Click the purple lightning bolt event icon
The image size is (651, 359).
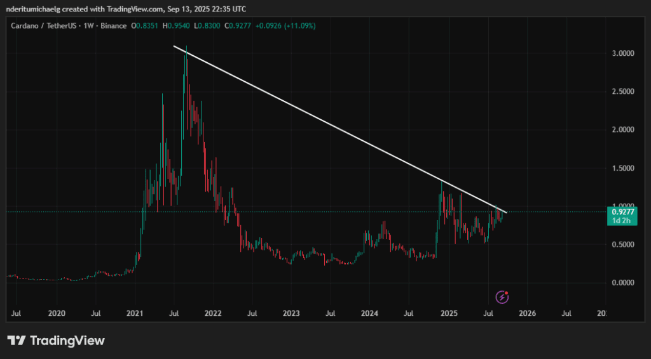(502, 297)
